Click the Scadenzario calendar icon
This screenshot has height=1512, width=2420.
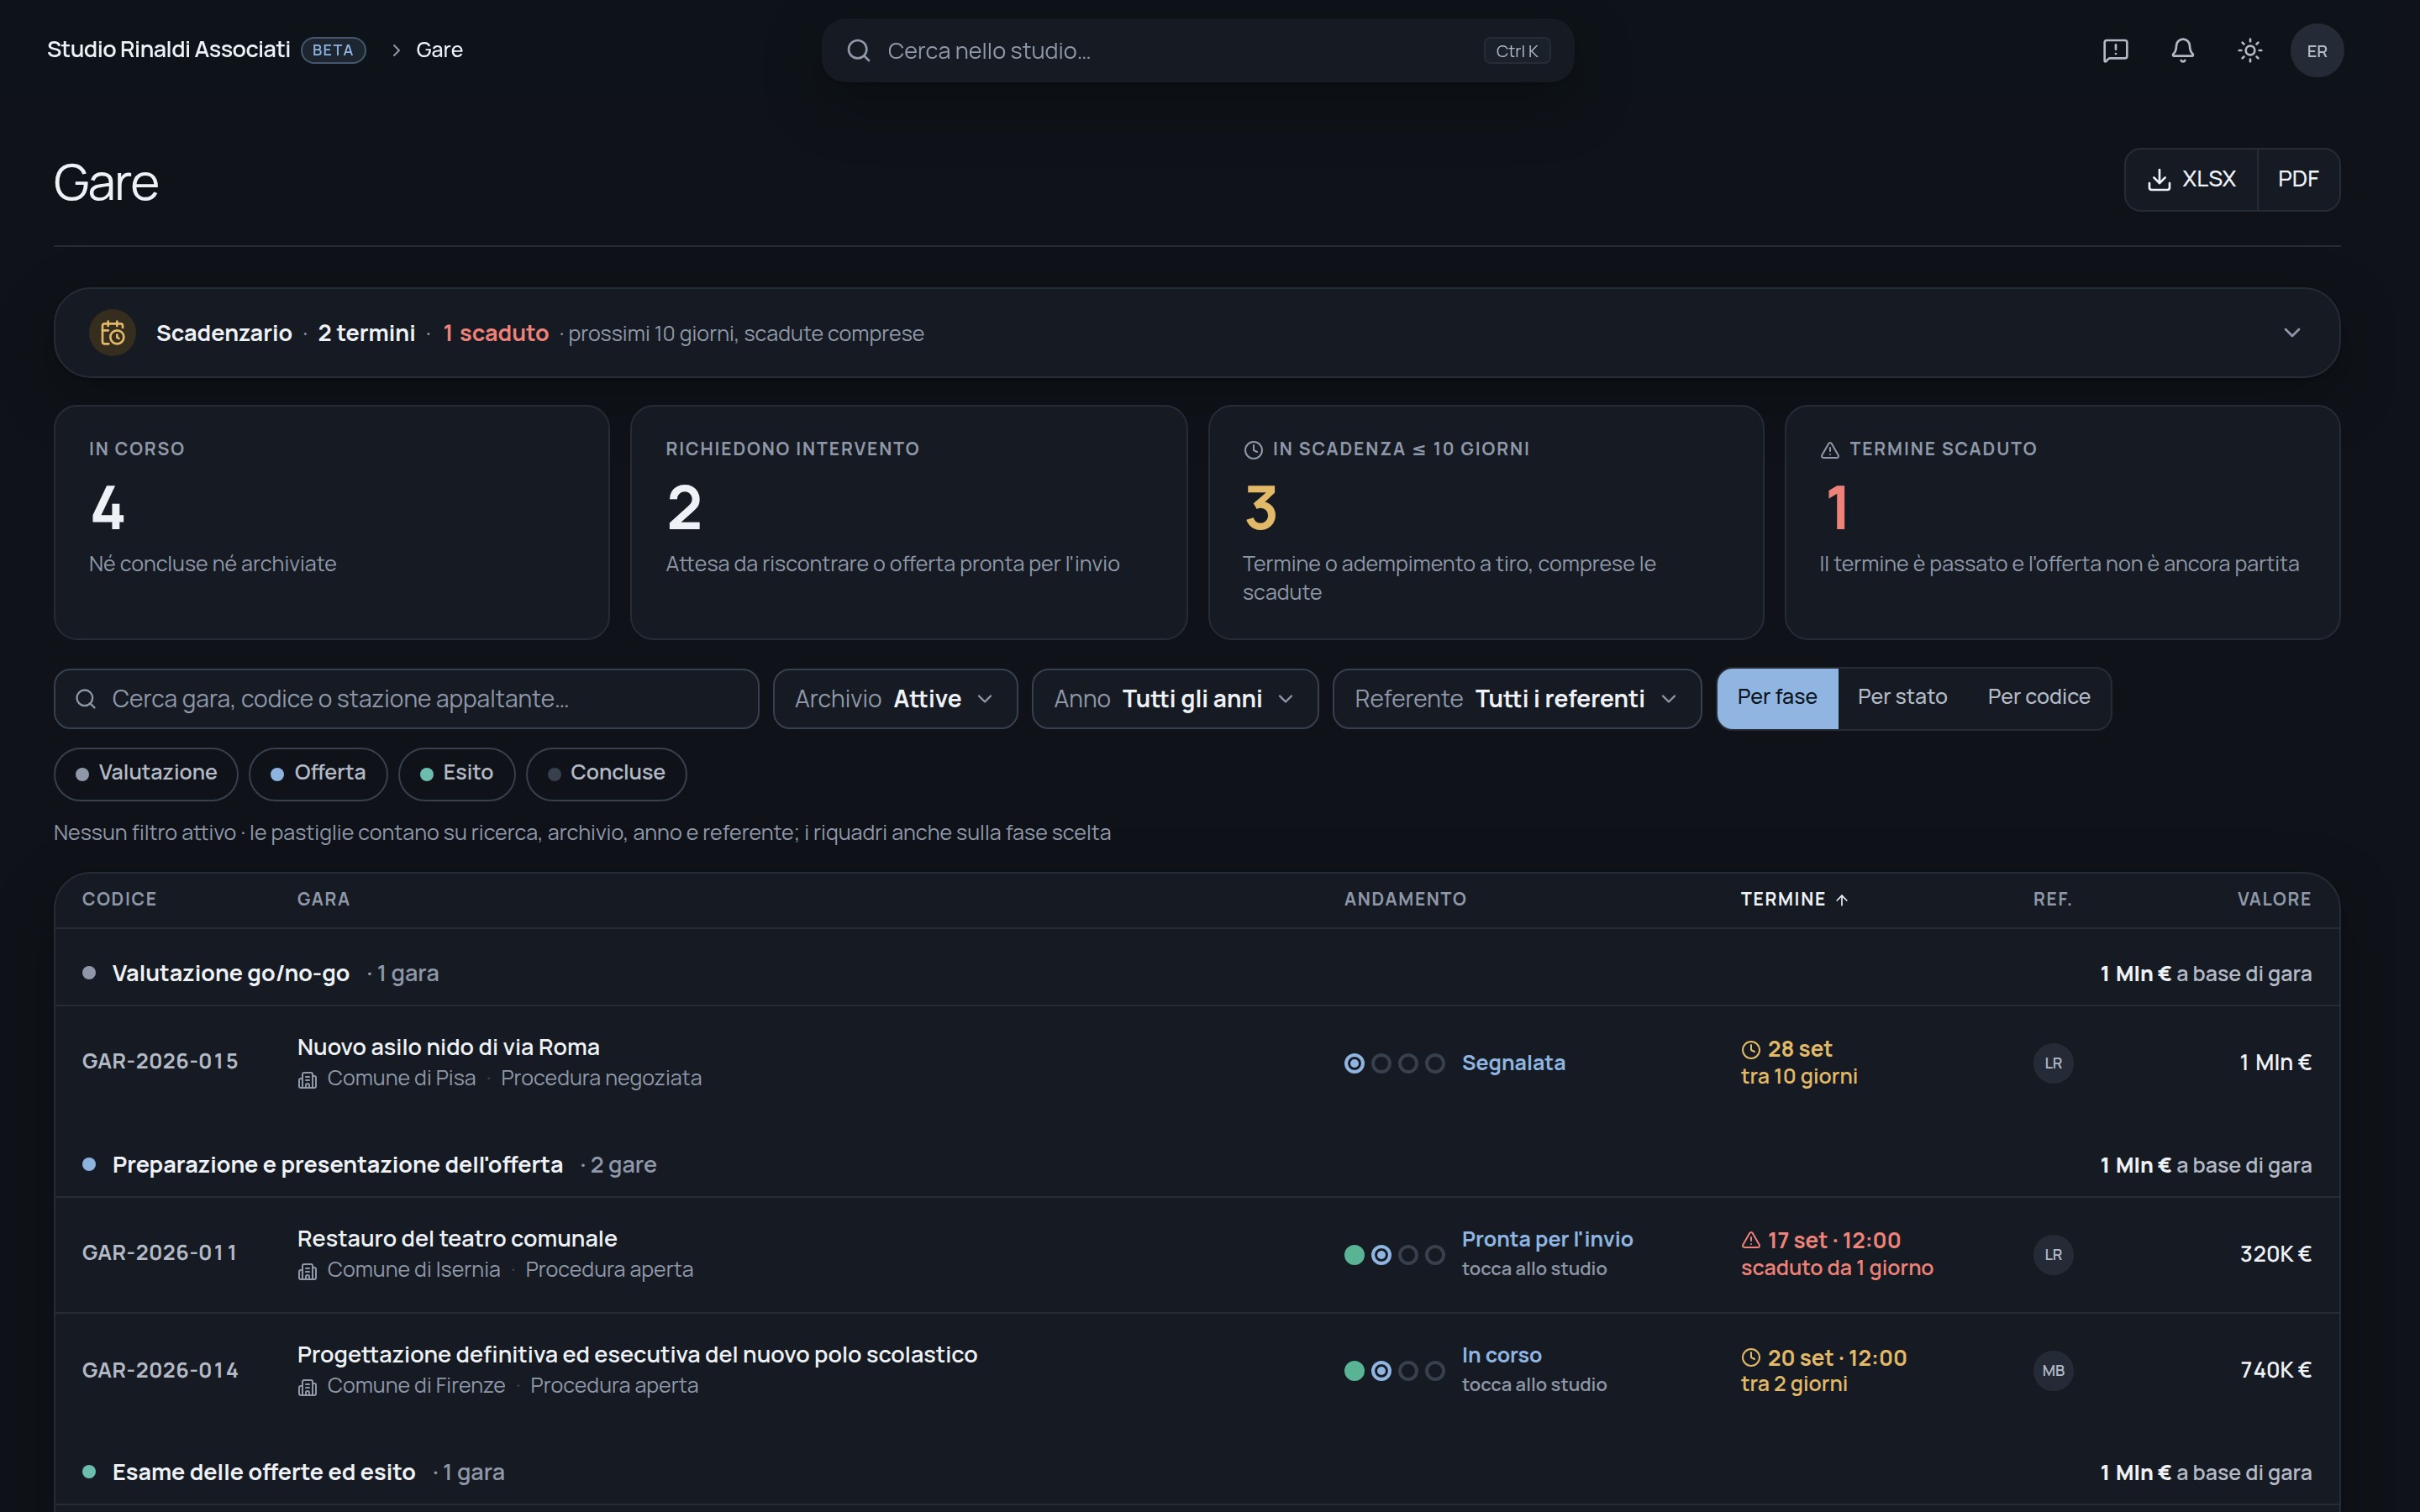coord(113,332)
